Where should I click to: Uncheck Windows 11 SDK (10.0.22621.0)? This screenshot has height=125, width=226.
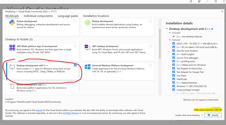pyautogui.click(x=174, y=86)
